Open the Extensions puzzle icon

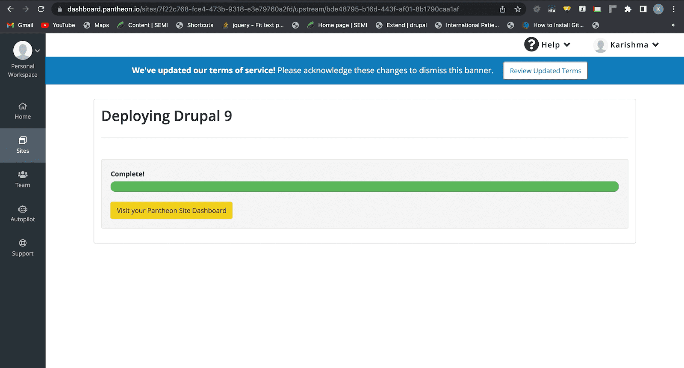click(628, 9)
